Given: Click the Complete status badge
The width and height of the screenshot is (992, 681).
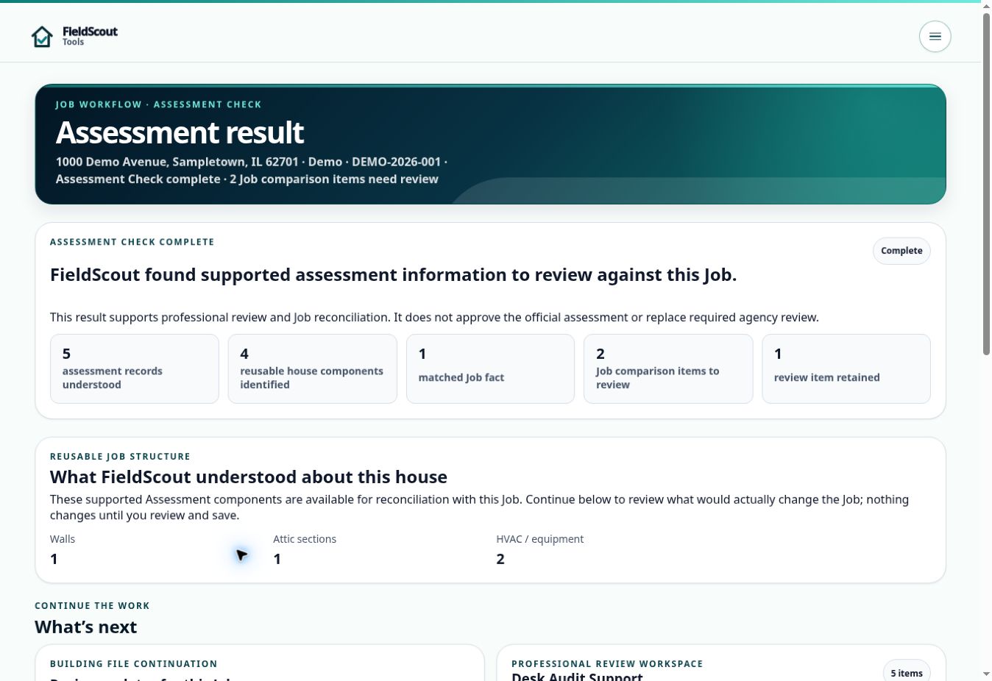Looking at the screenshot, I should pos(901,251).
